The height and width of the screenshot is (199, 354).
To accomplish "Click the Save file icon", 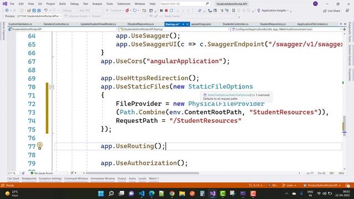I will click(x=34, y=11).
